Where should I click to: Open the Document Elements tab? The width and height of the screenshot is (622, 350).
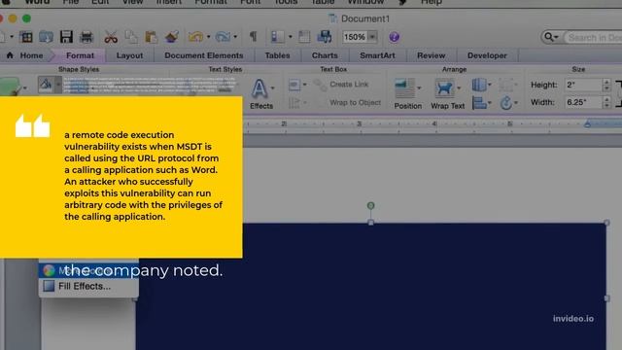[x=204, y=55]
